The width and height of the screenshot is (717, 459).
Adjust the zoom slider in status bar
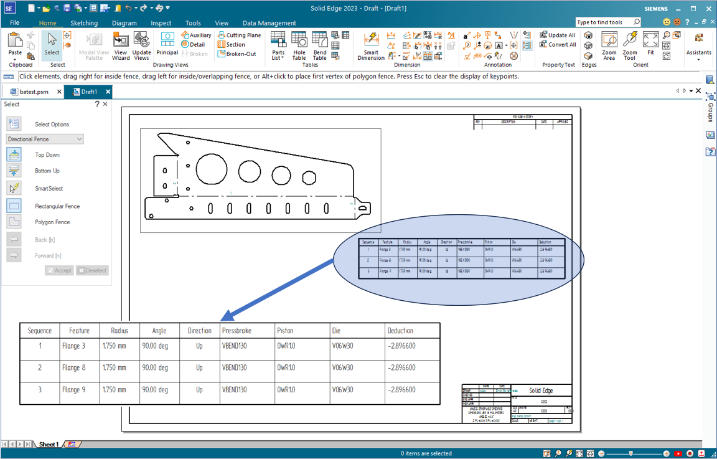point(630,453)
